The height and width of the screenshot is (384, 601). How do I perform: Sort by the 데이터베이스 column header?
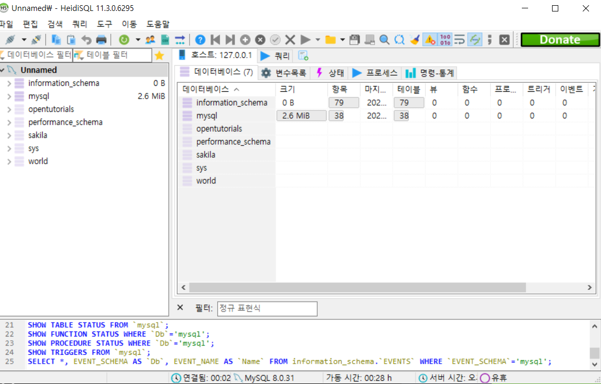(227, 90)
